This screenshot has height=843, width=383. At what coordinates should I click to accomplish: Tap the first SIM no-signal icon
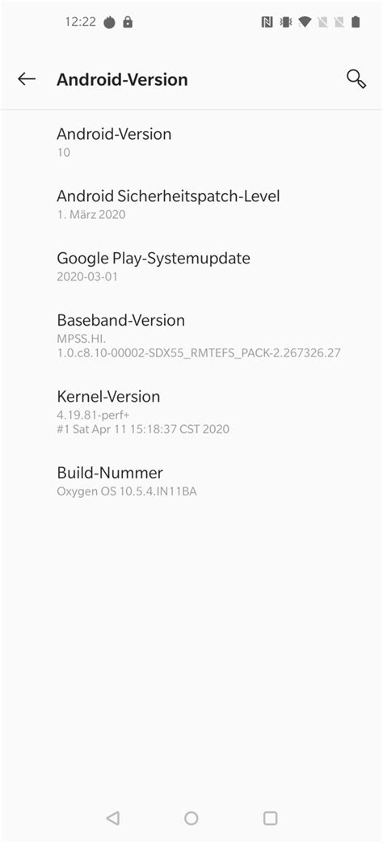[x=322, y=22]
